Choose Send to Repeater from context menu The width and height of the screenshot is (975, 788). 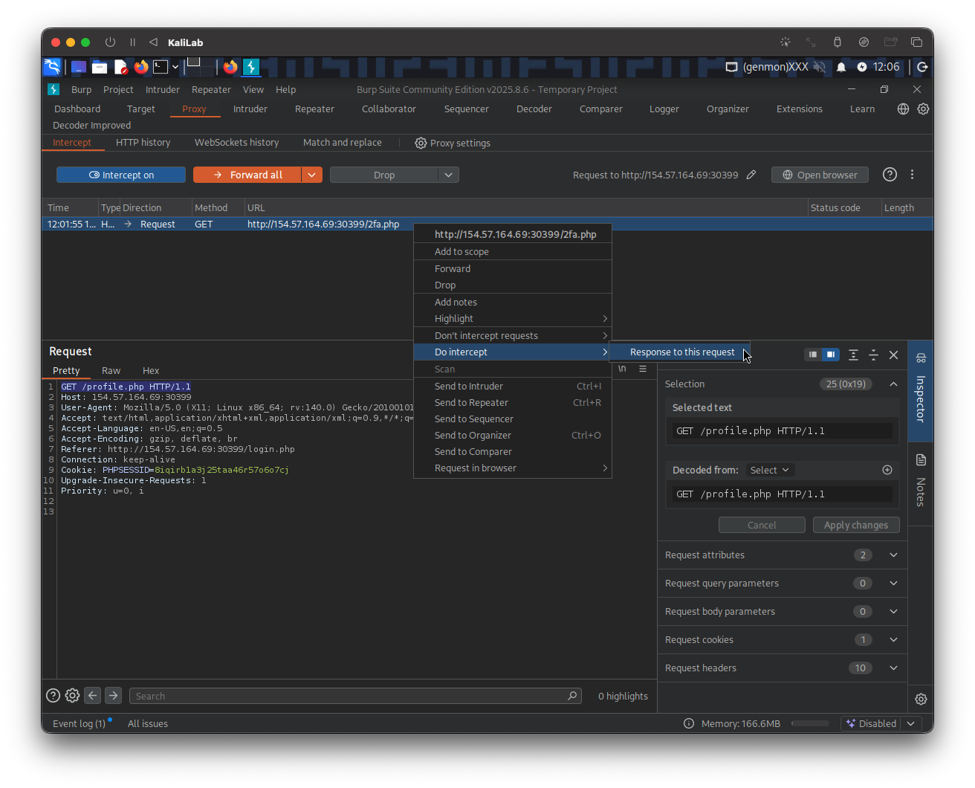coord(471,402)
